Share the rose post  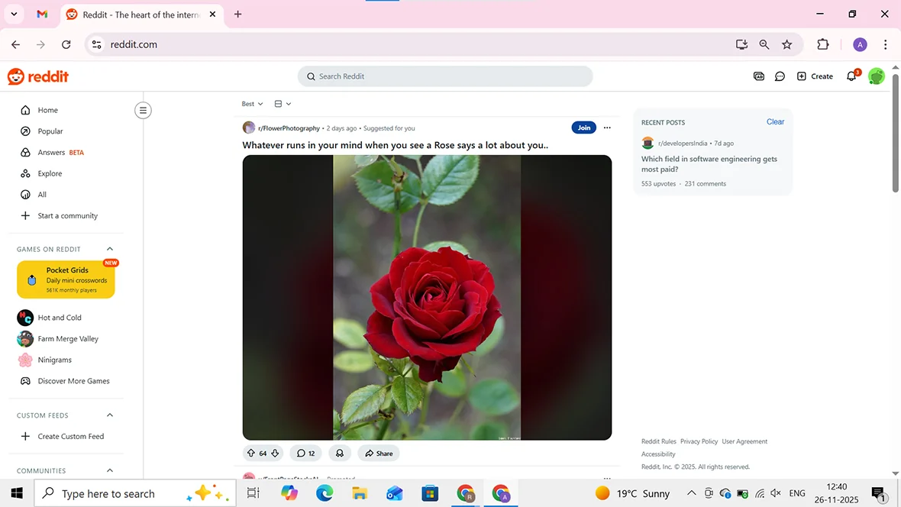[378, 453]
